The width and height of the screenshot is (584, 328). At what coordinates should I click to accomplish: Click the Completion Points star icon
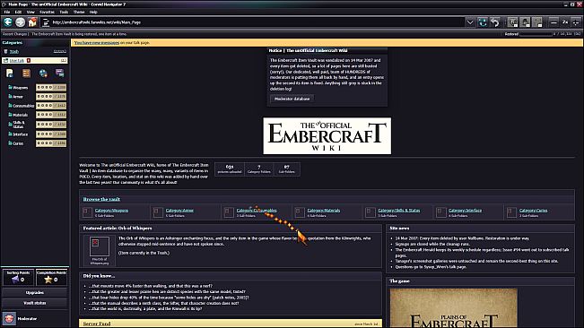(48, 280)
